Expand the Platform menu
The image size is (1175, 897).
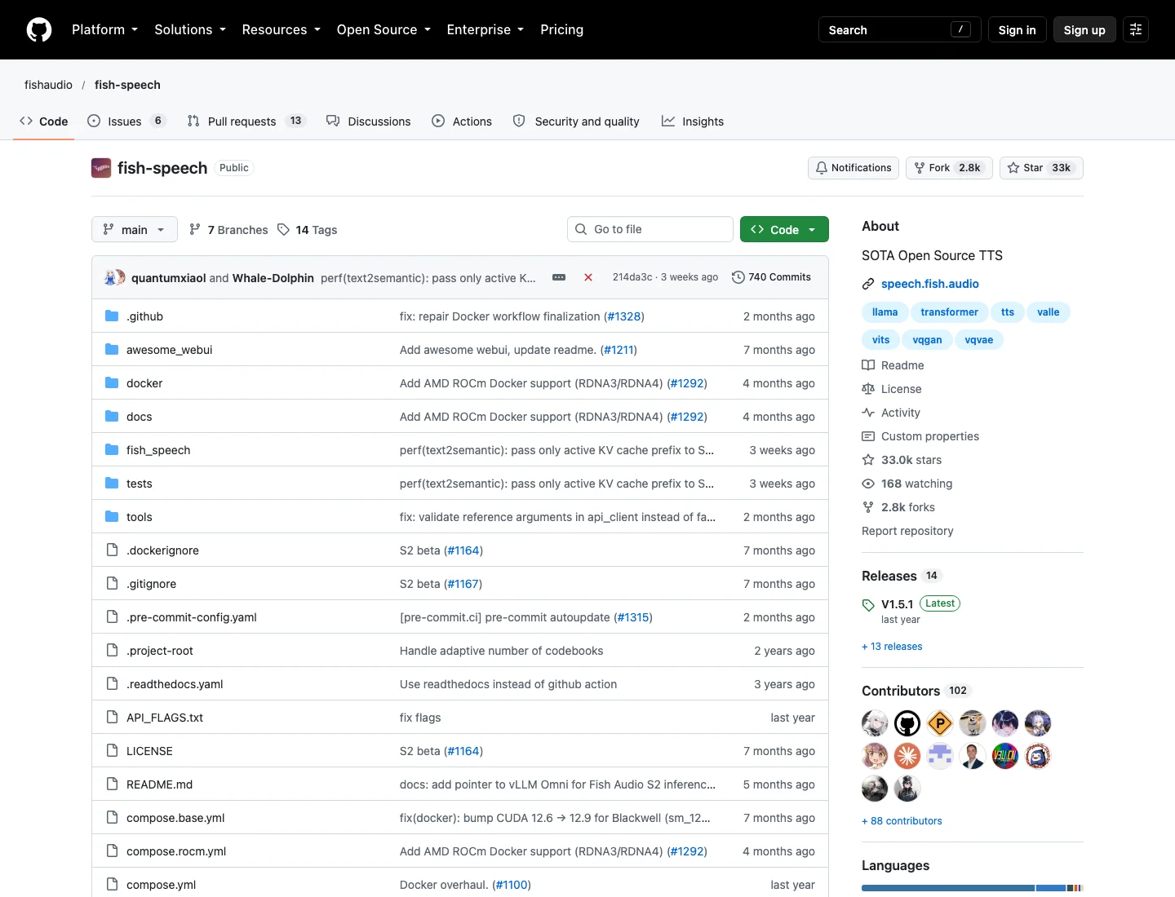(x=104, y=29)
